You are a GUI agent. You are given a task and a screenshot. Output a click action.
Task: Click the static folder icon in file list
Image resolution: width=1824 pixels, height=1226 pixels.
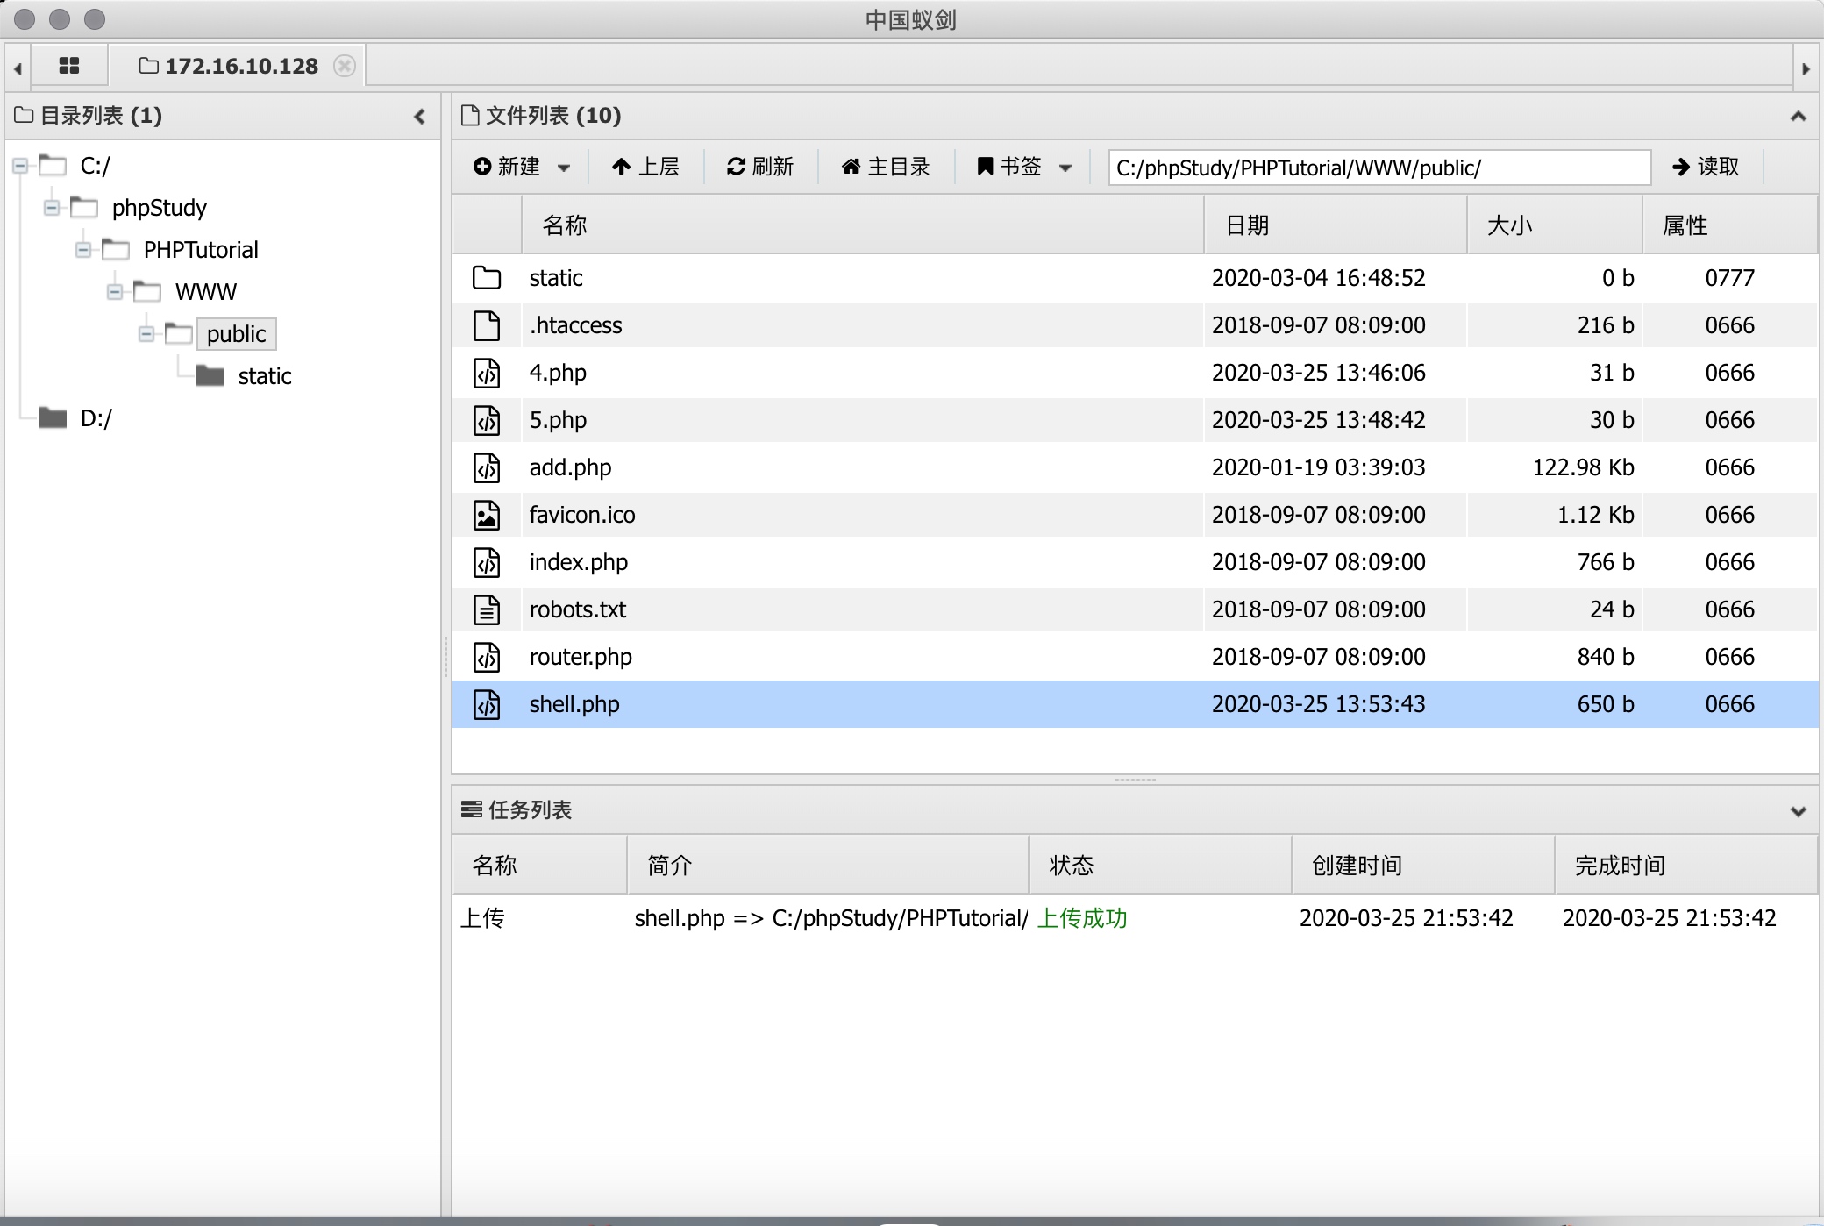[x=487, y=278]
